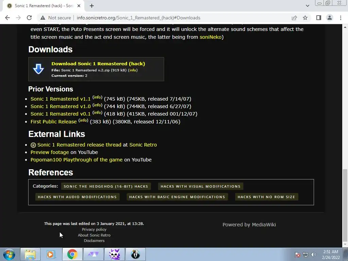Click the Download Sonic 1 Remastered (hack) link
The height and width of the screenshot is (261, 348).
coord(98,64)
